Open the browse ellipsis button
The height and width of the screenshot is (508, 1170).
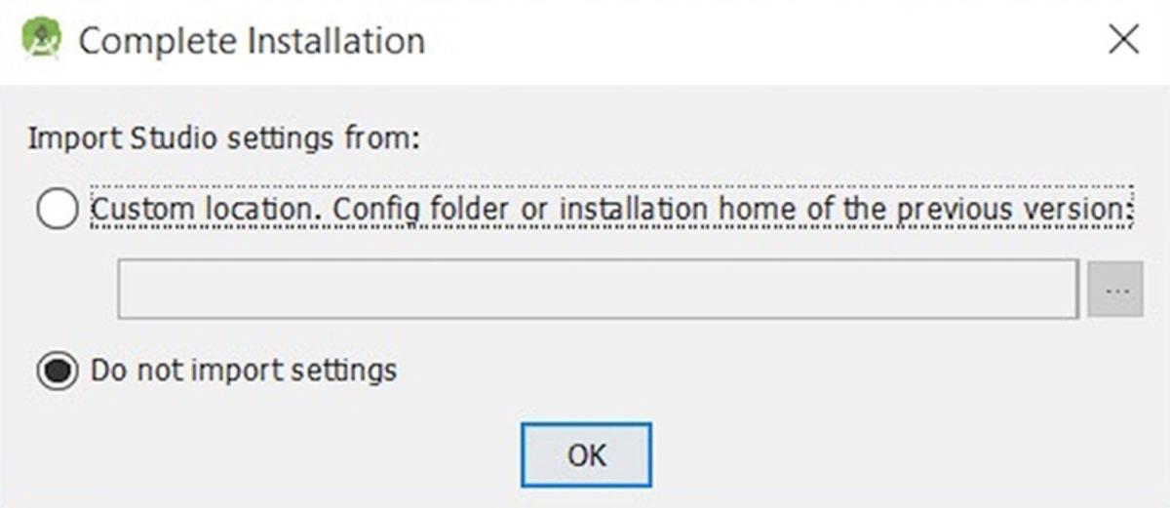tap(1114, 289)
